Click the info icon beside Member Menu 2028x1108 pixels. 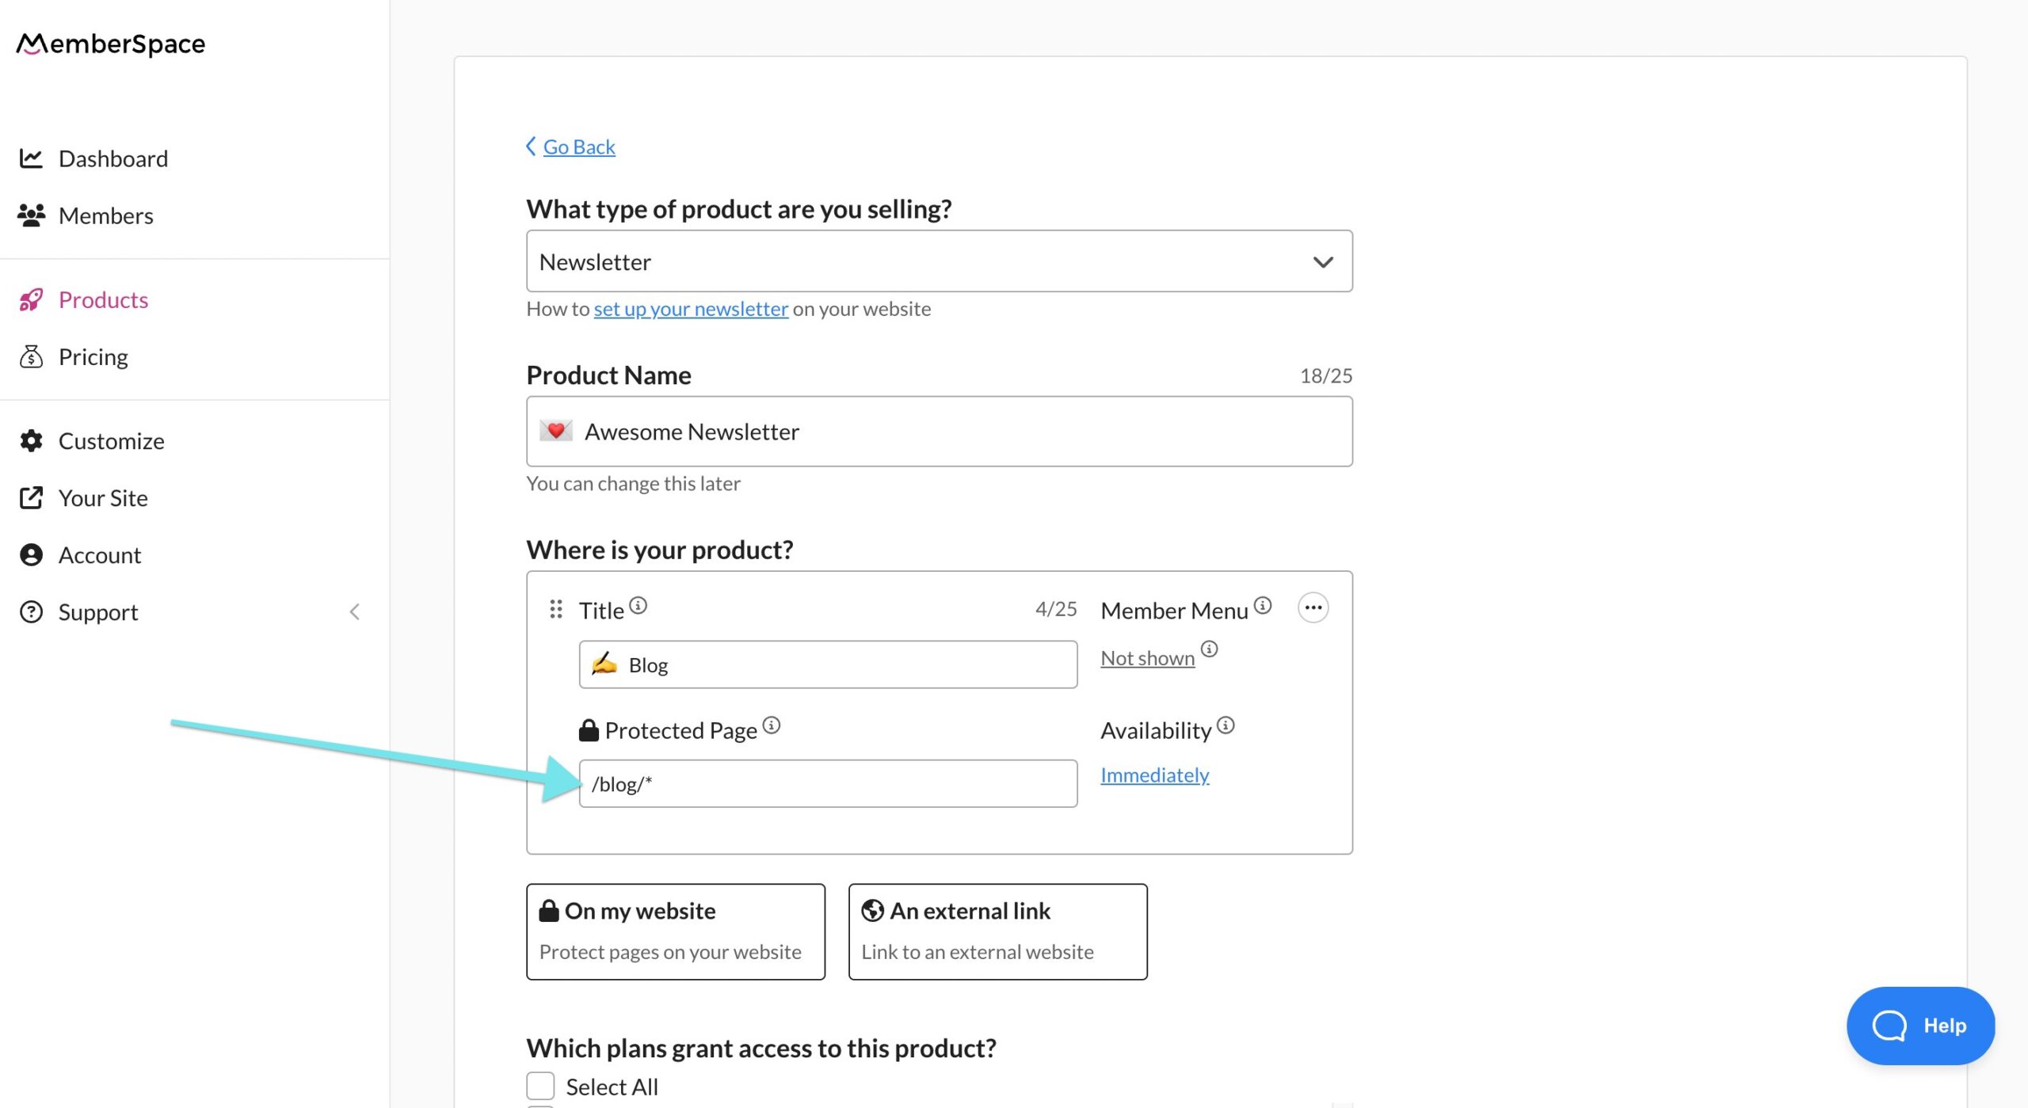pos(1263,606)
